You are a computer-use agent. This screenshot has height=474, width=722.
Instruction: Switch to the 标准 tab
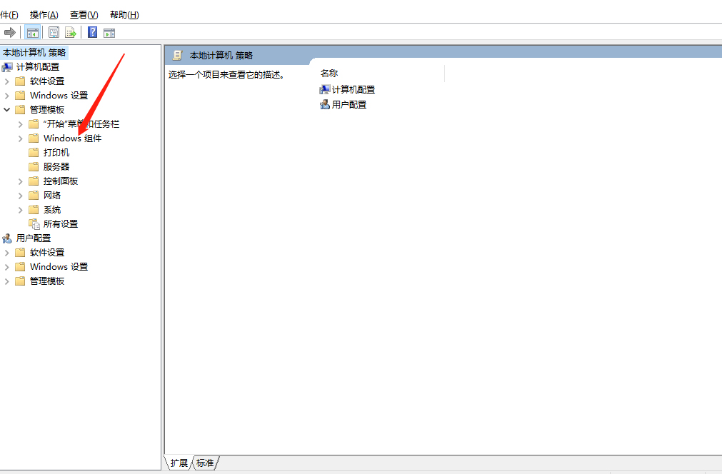205,463
